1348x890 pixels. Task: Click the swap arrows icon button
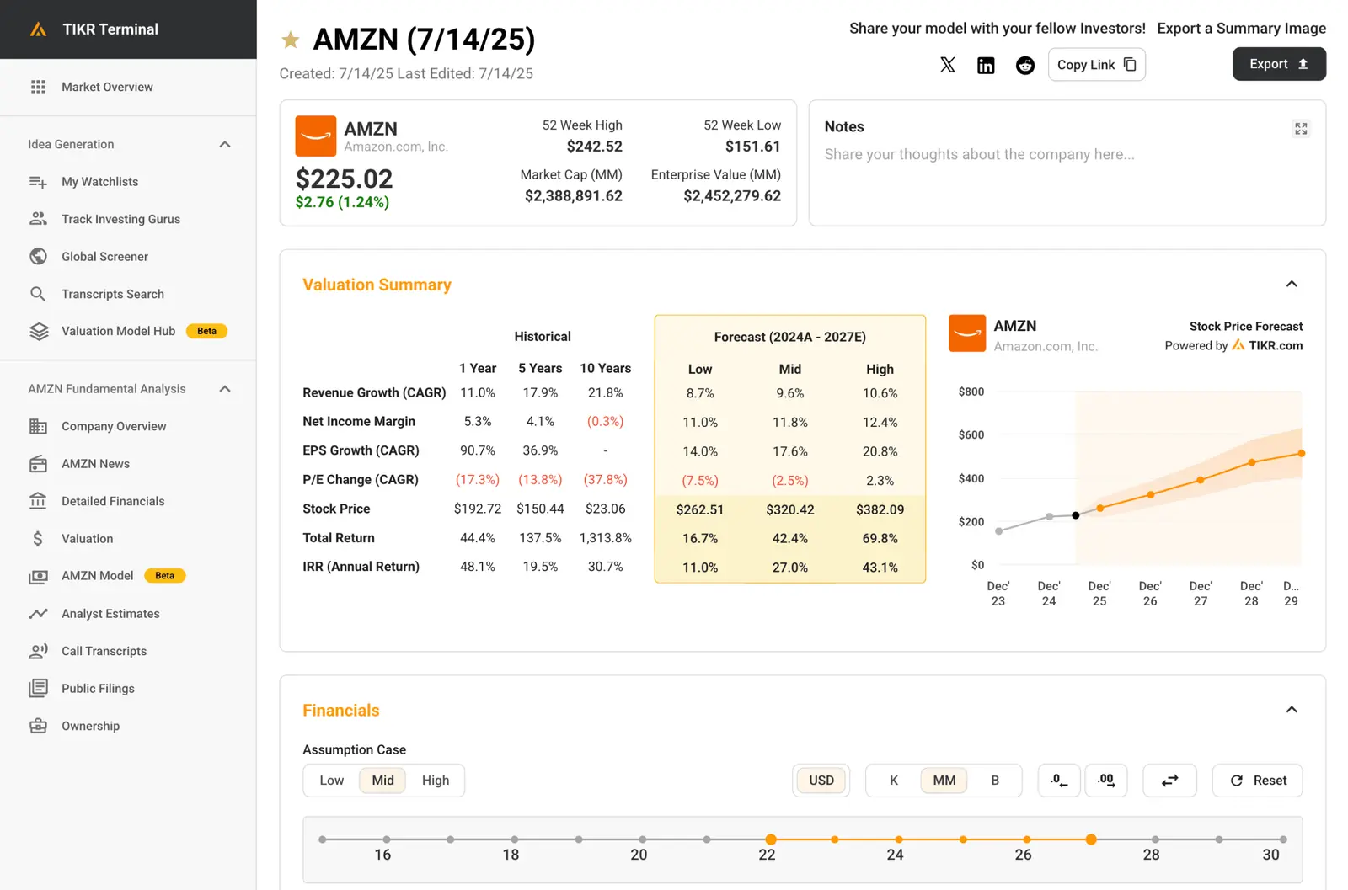[x=1169, y=781]
